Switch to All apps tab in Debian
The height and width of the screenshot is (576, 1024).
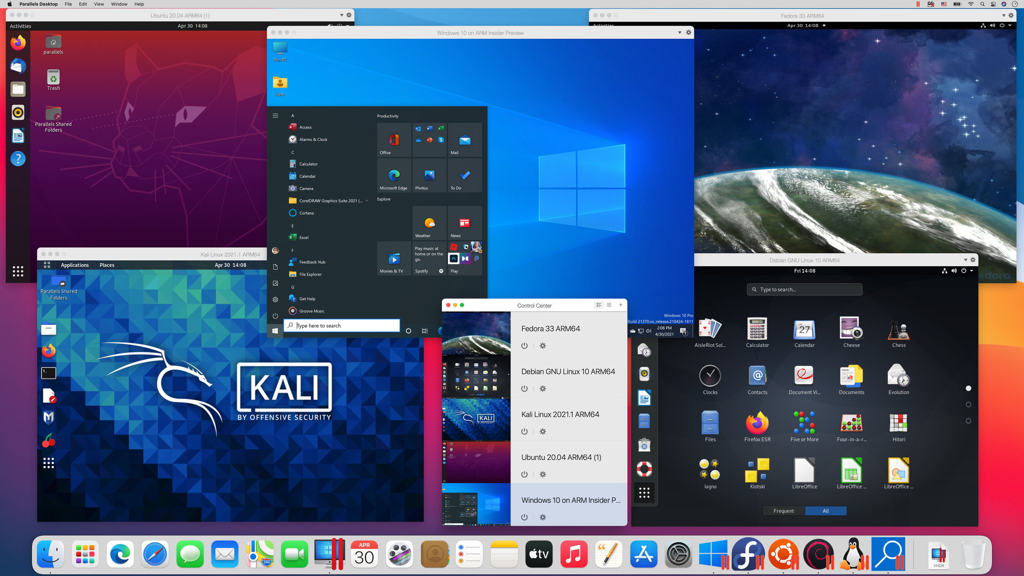point(826,511)
